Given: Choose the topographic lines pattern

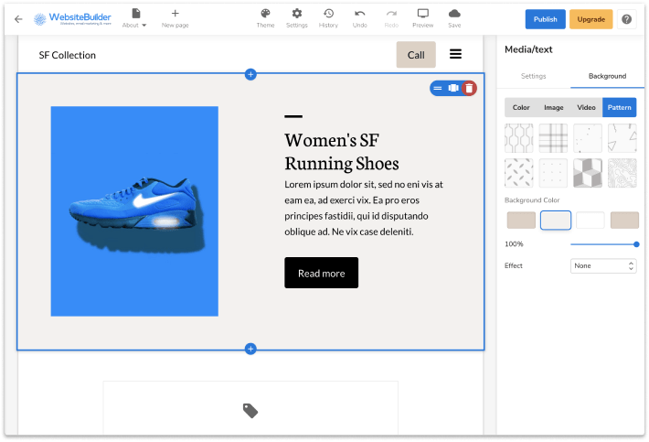Looking at the screenshot, I should 622,173.
